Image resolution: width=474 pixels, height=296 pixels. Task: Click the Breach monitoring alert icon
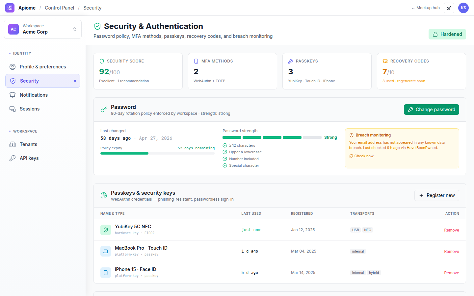pyautogui.click(x=352, y=135)
